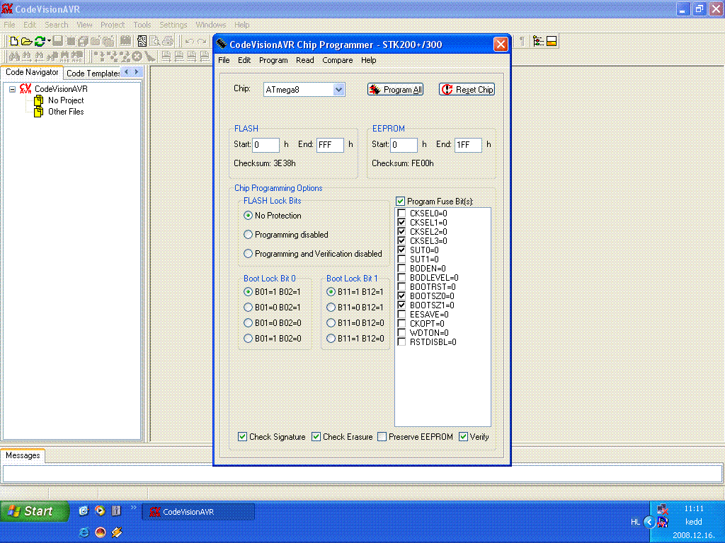The width and height of the screenshot is (725, 543).
Task: Select the B11=0 B12=1 boot lock option
Action: tap(331, 308)
